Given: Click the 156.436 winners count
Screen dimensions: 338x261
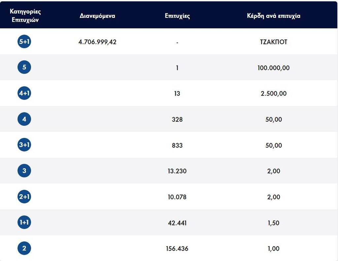Looking at the screenshot, I should [177, 248].
